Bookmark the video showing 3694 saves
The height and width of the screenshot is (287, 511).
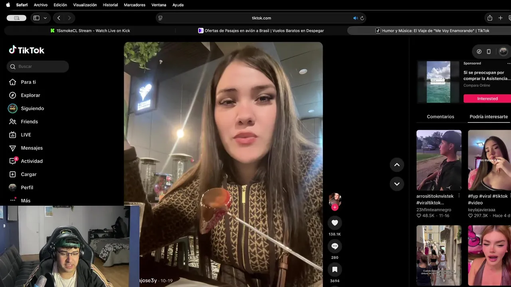tap(335, 269)
